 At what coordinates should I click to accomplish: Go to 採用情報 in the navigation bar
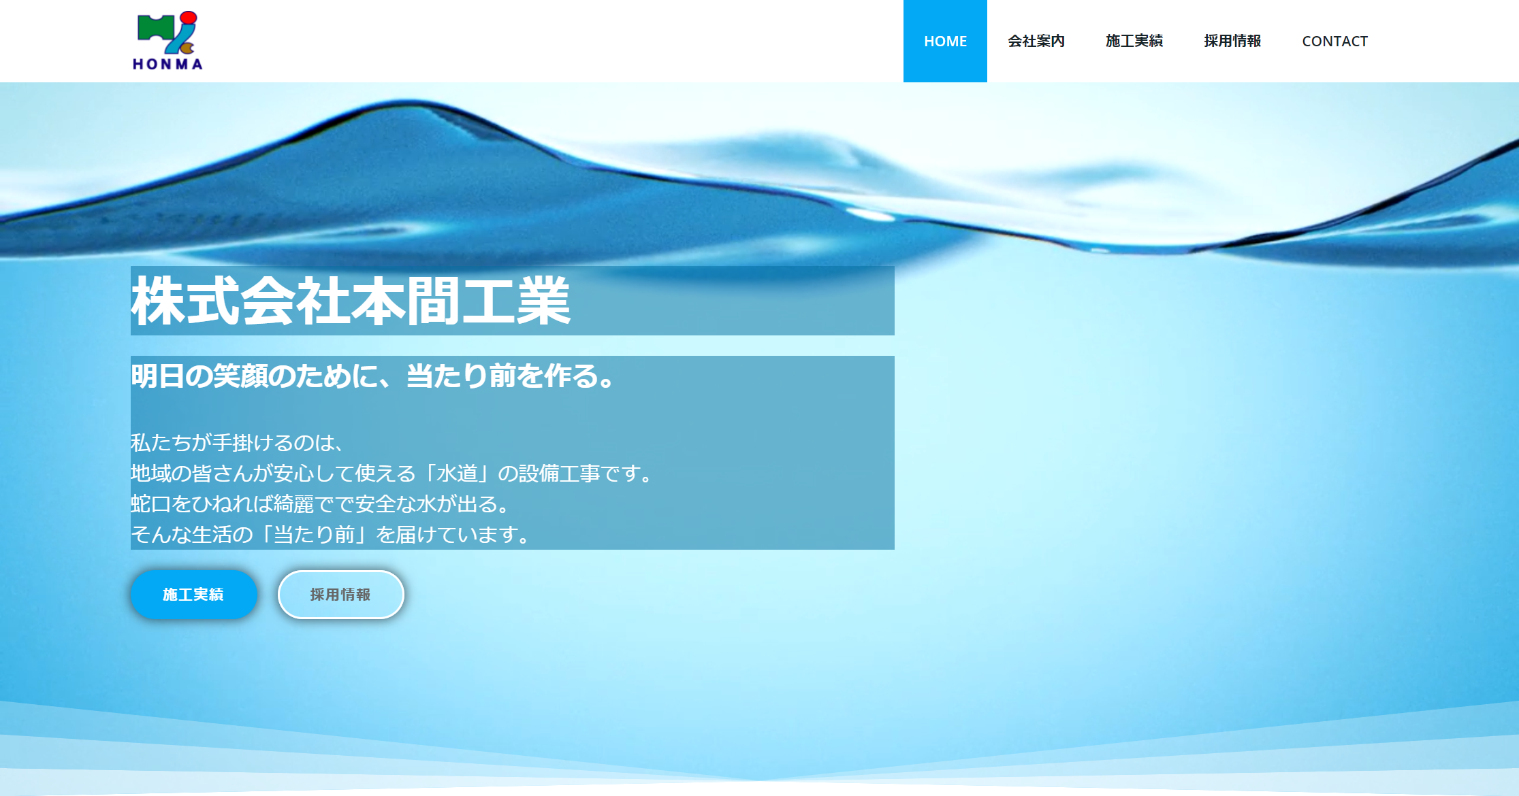click(1232, 41)
